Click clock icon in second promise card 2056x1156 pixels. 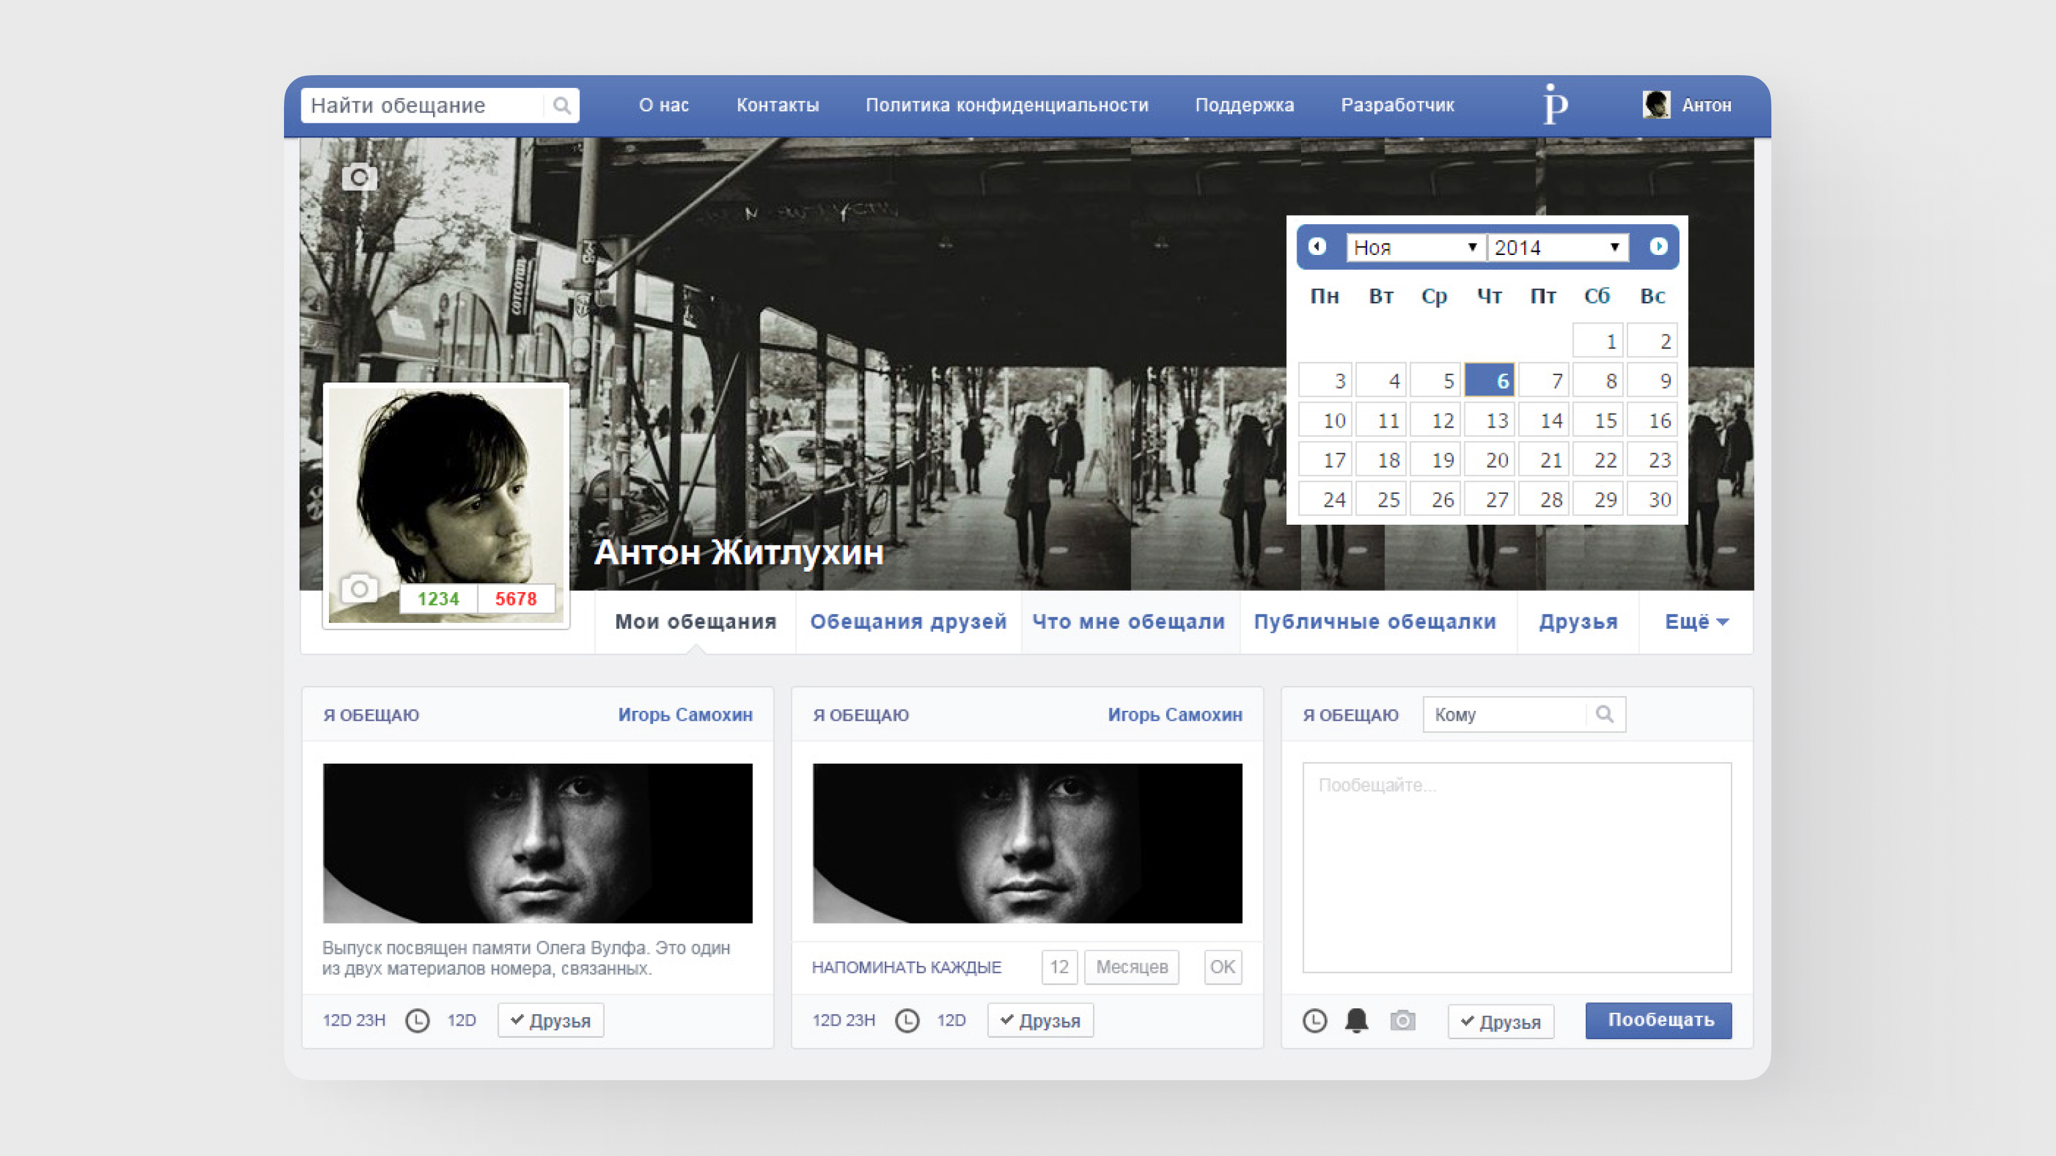coord(907,1020)
